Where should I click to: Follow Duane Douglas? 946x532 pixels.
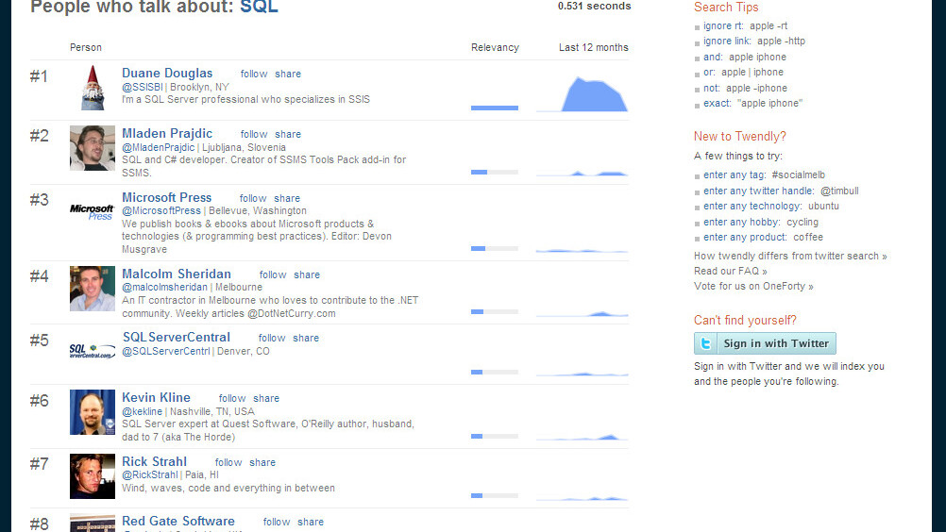[x=254, y=74]
